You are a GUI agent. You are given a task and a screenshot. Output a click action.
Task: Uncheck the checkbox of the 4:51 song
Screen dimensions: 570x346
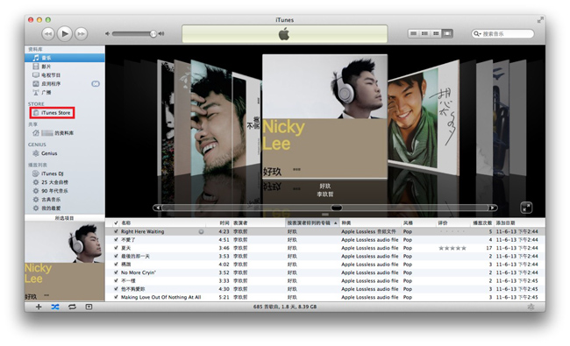pyautogui.click(x=116, y=240)
